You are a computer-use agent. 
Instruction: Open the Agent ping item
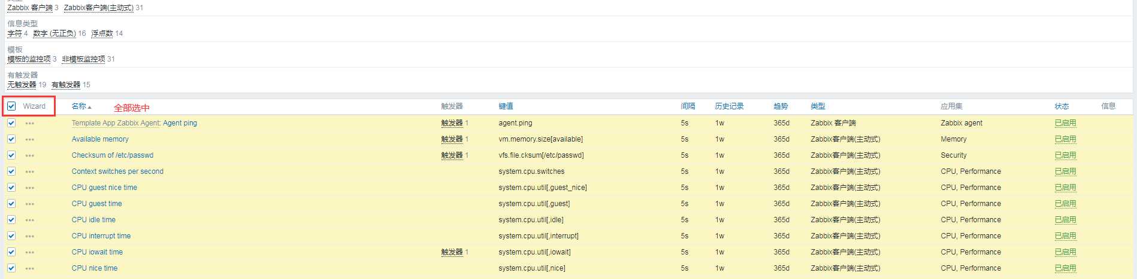(x=180, y=123)
